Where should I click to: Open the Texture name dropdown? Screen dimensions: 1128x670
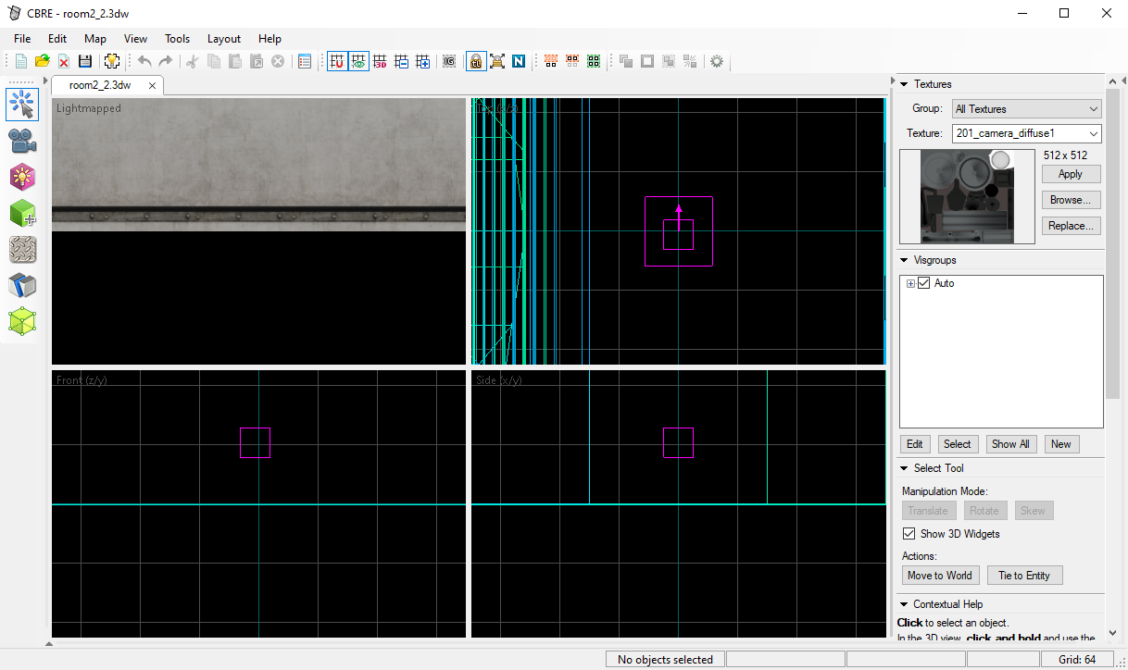(1026, 134)
